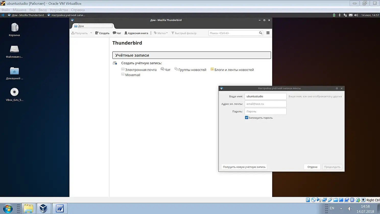
Task: Click the Получить toolbar button
Action: 80,33
